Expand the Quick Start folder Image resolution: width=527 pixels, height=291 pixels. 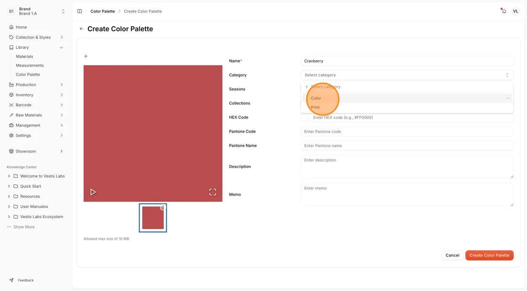point(9,186)
